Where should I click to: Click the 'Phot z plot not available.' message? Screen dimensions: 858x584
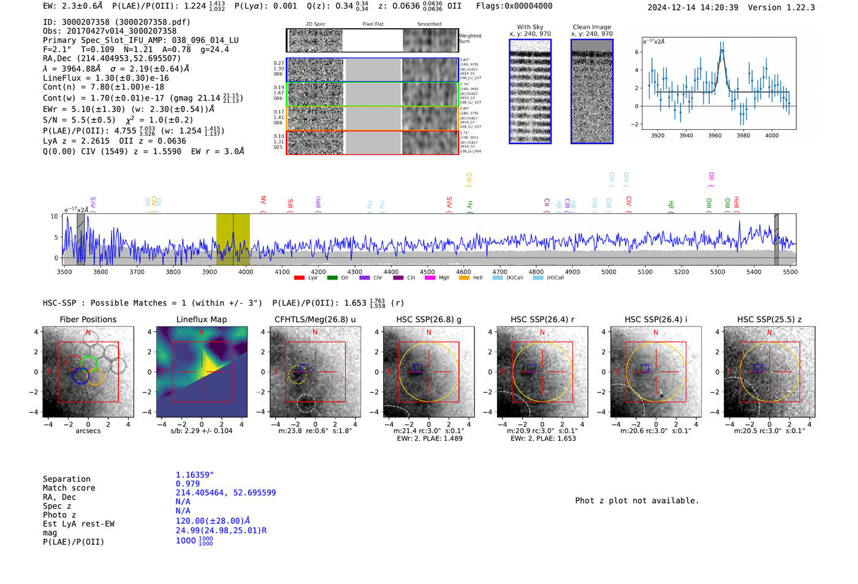[x=637, y=501]
